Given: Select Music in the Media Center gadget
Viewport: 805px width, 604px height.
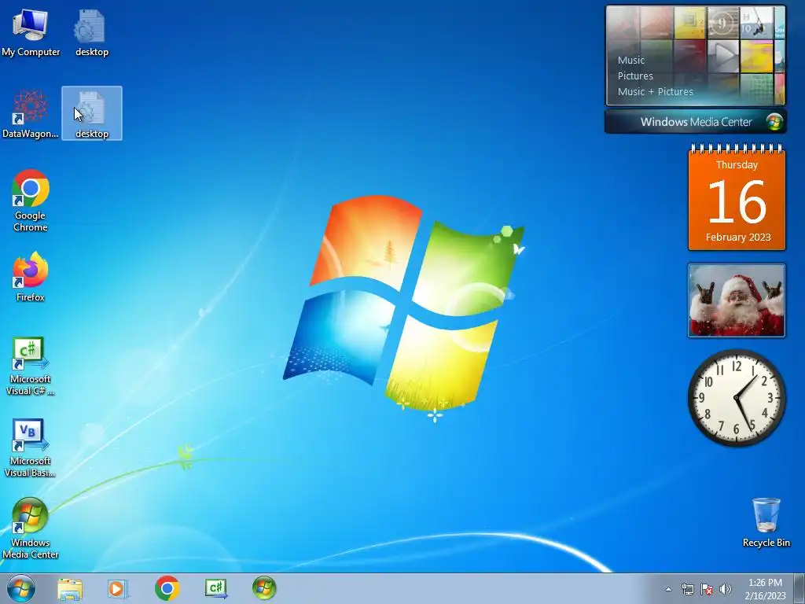Looking at the screenshot, I should pos(631,60).
